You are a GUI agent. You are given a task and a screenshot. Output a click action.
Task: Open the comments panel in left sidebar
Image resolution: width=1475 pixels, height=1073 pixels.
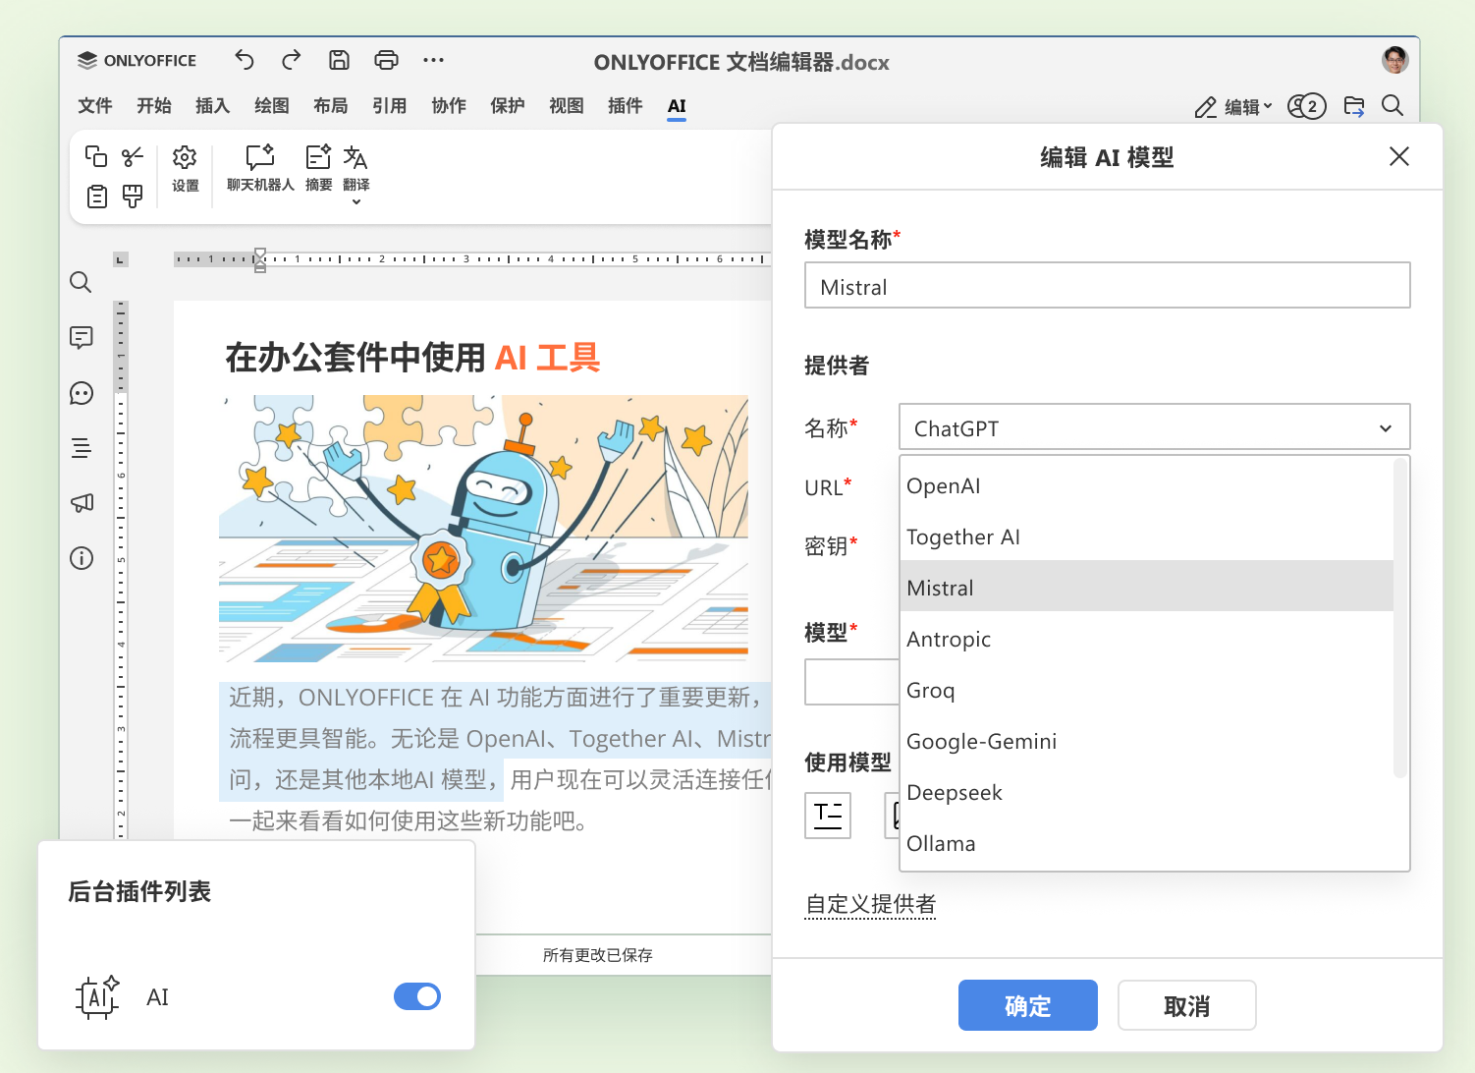click(82, 338)
